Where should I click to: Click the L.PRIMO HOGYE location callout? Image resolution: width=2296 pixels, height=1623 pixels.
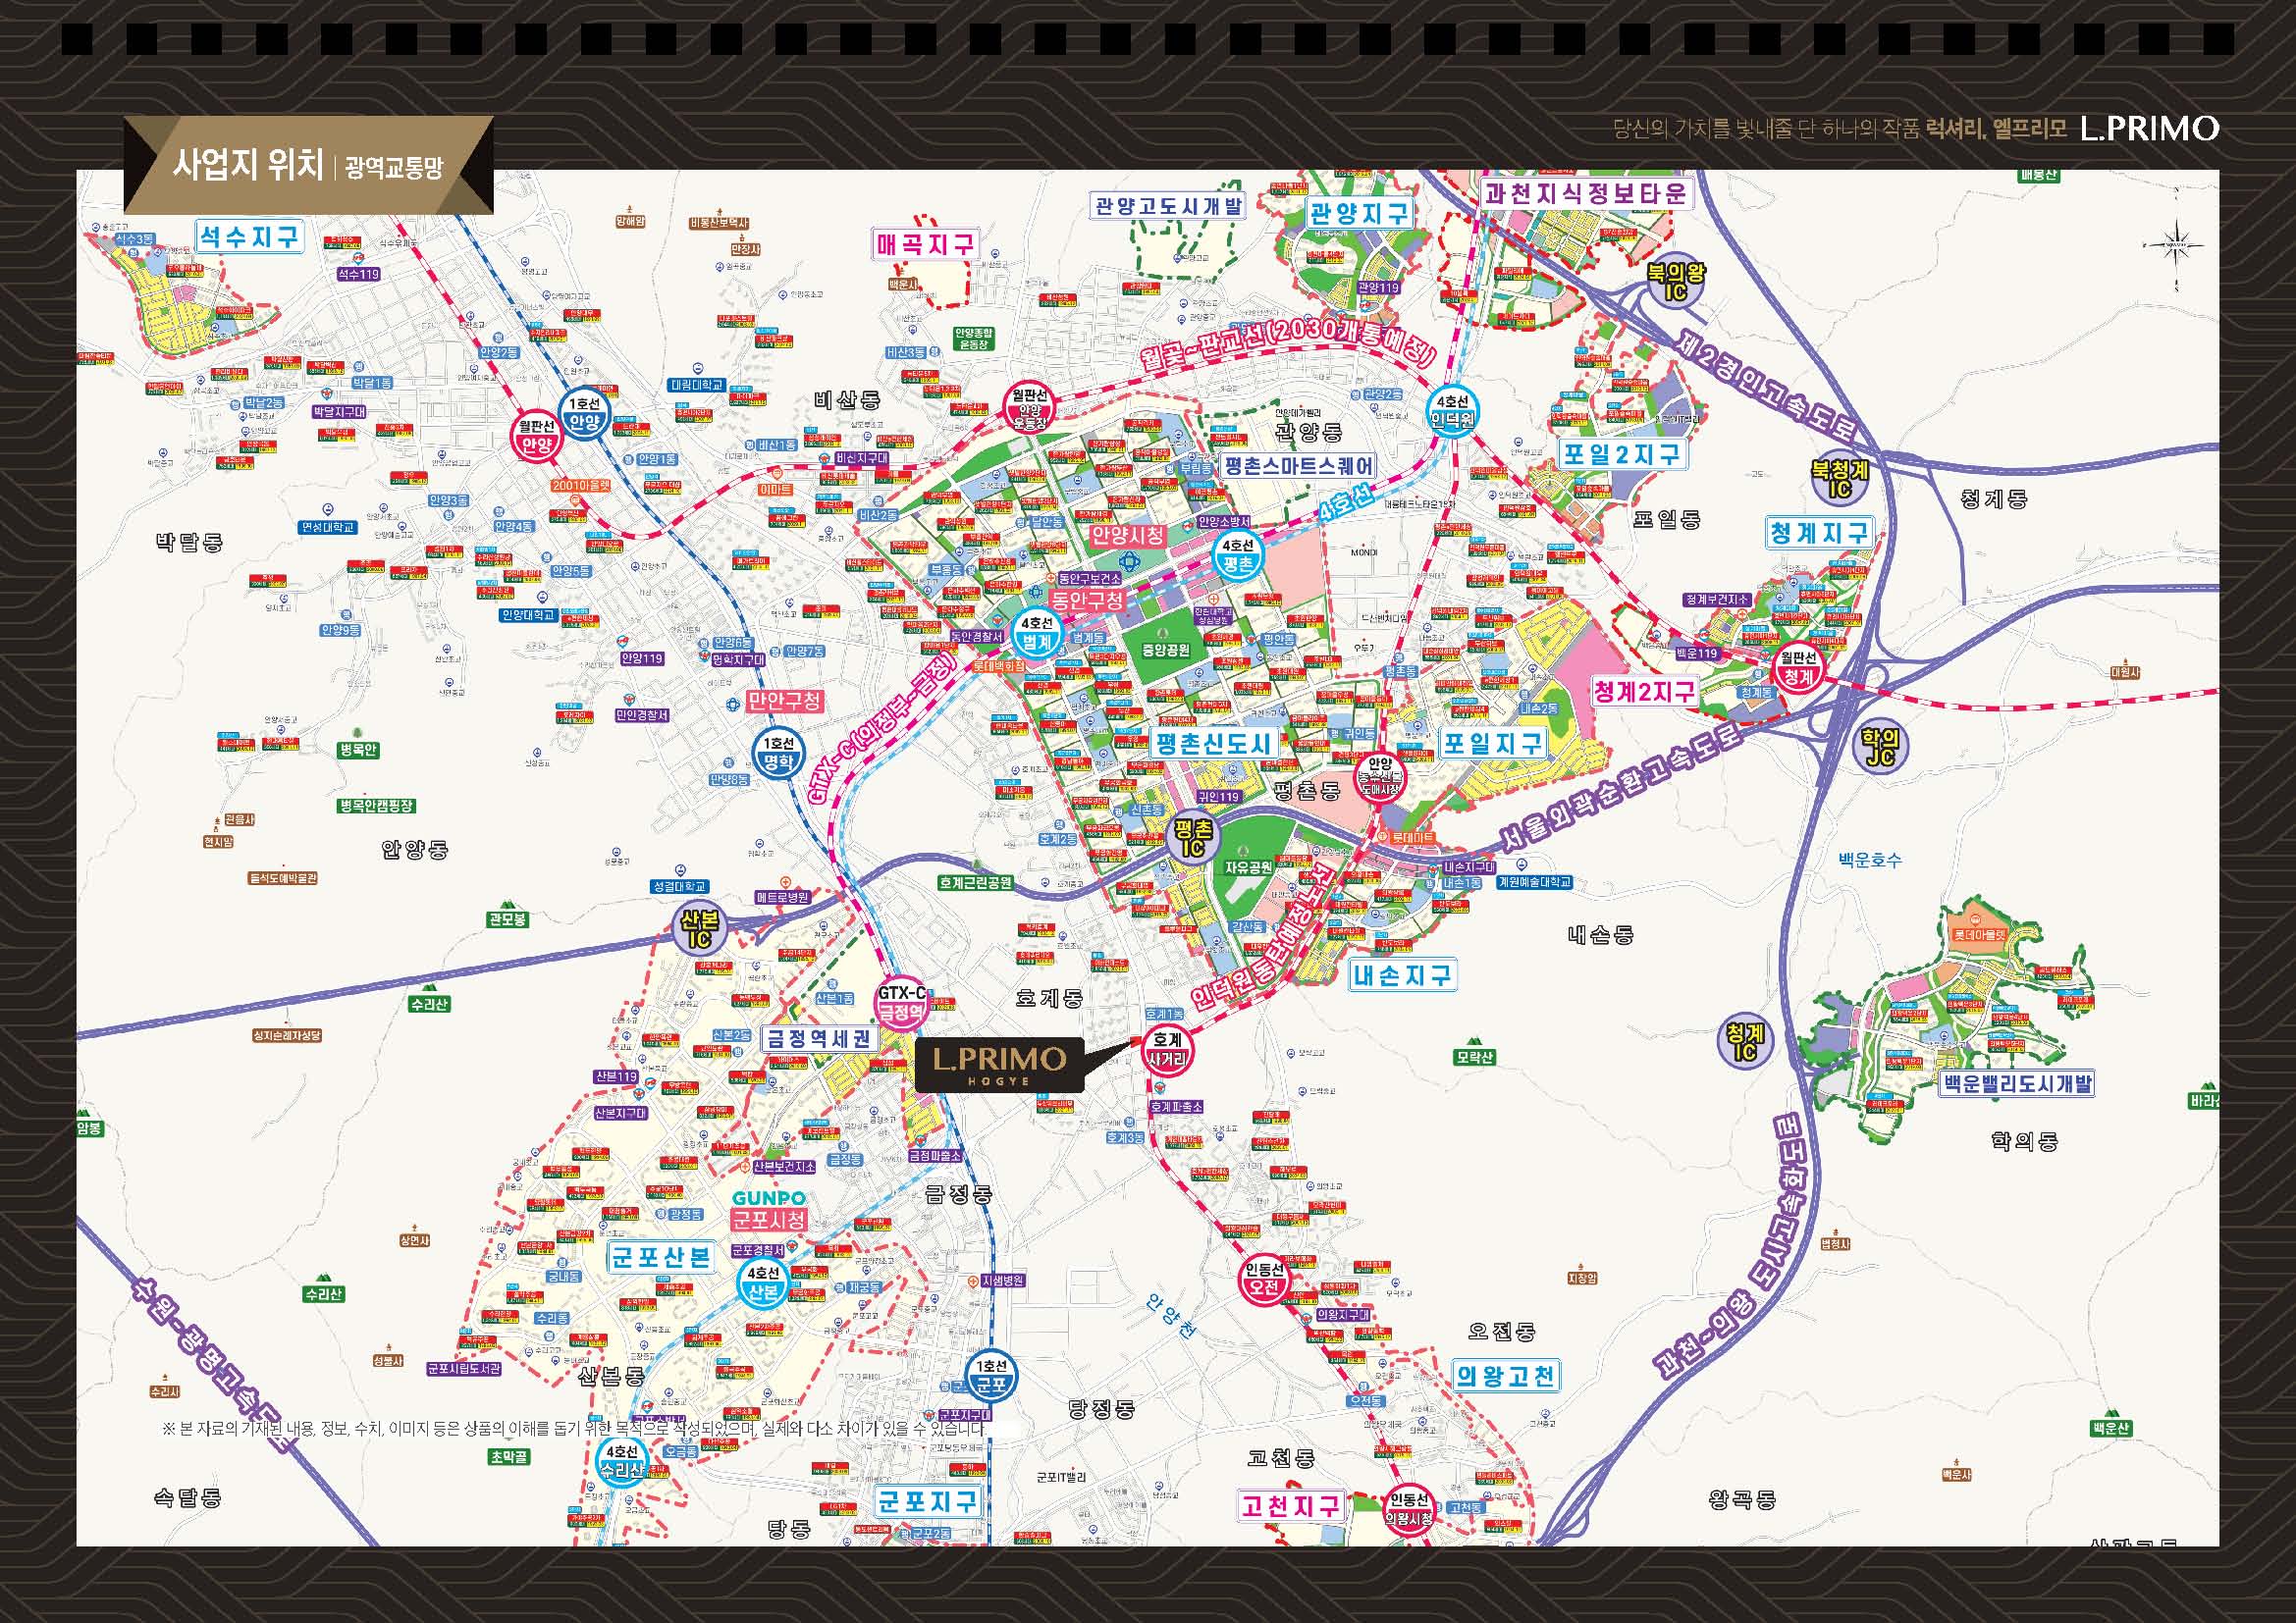point(1000,1065)
